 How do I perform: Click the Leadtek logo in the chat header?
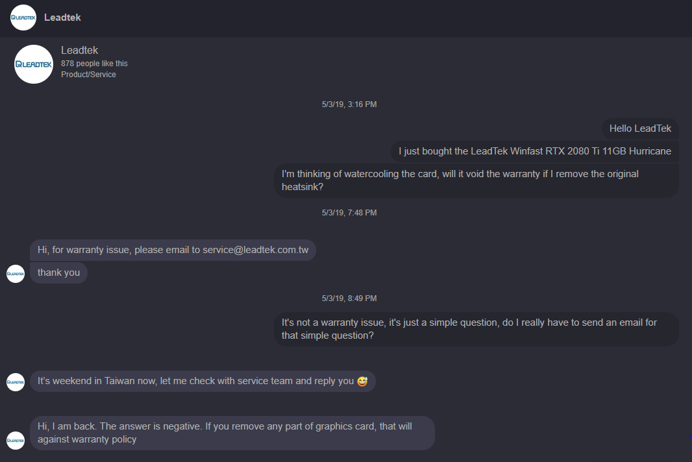click(x=23, y=18)
